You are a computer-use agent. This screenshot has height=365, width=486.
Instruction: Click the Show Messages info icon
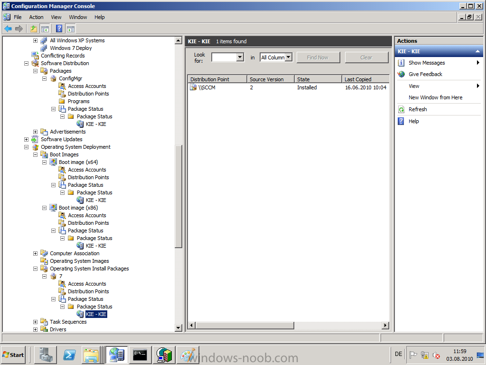[401, 63]
